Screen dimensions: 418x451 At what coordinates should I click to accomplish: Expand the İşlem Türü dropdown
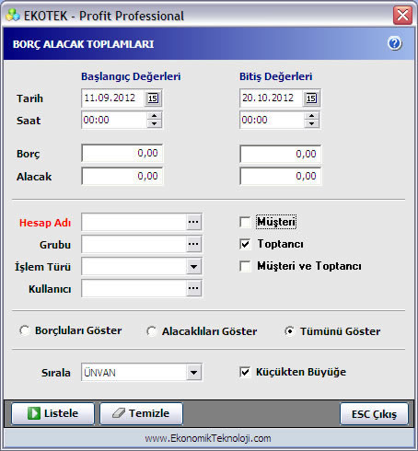point(193,266)
